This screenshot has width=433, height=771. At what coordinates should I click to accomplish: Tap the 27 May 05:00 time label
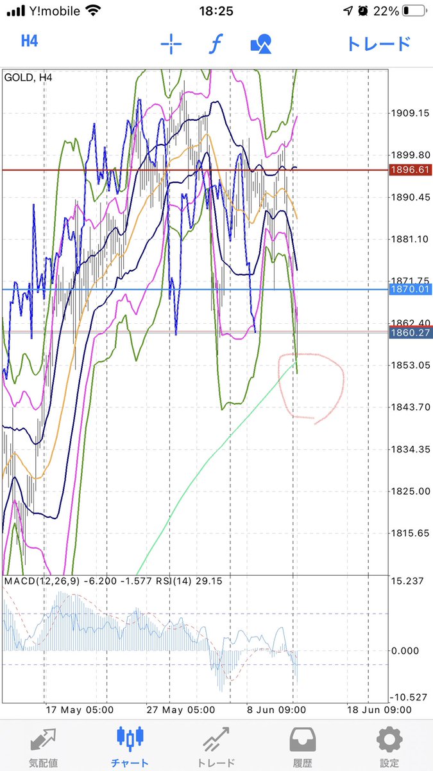[x=181, y=711]
